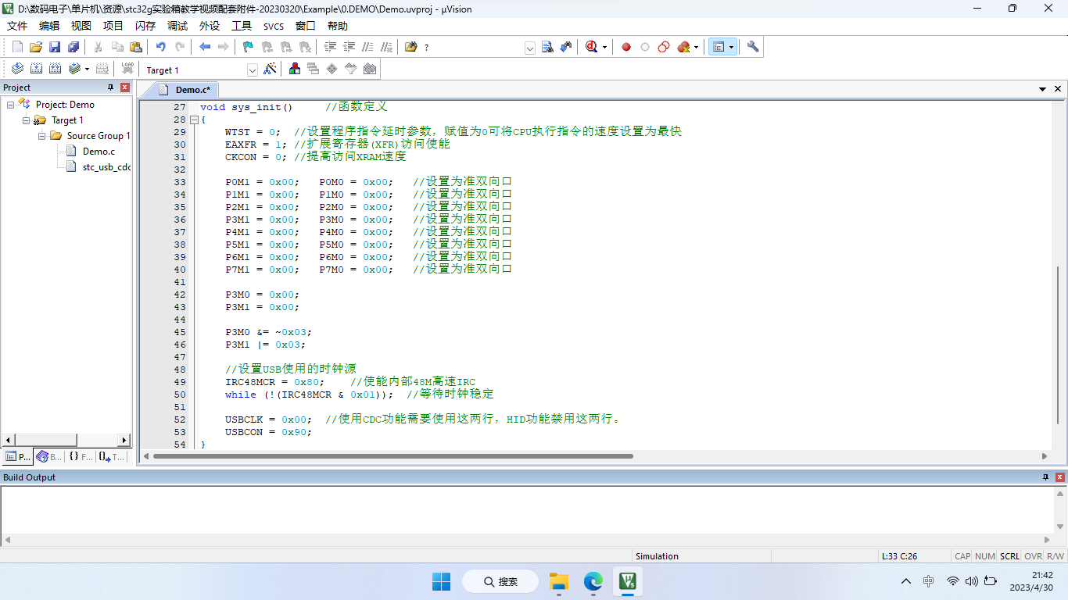Click incremental find arrow-binoculars icon
1068x600 pixels.
point(566,47)
